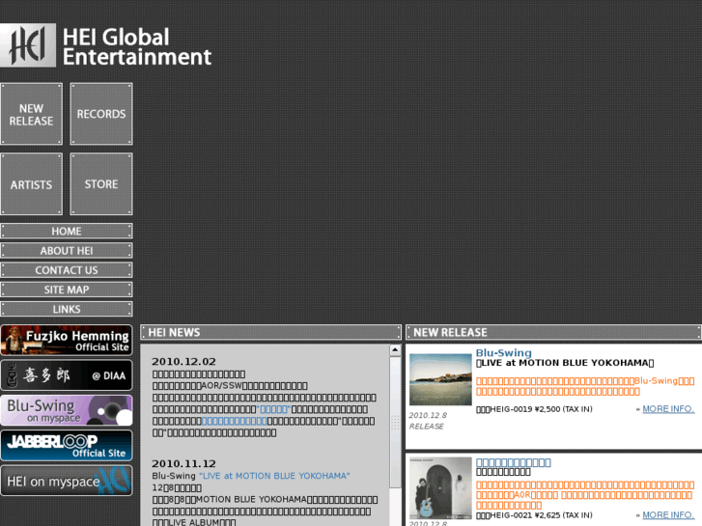Go to HOME in the side menu
702x526 pixels.
tap(67, 231)
